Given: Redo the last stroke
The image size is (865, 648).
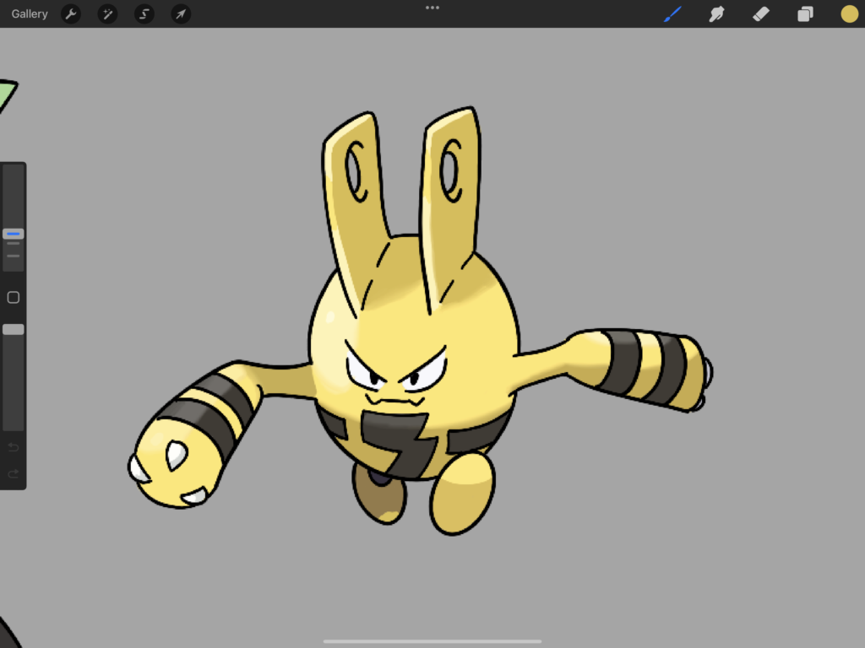Looking at the screenshot, I should (x=14, y=474).
